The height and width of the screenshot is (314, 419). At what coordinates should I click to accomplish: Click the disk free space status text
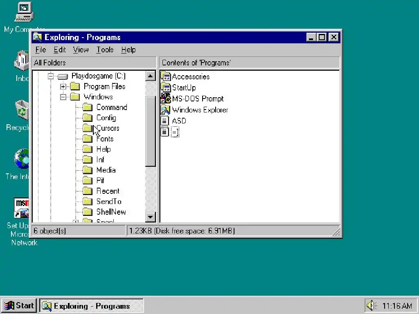coord(182,231)
